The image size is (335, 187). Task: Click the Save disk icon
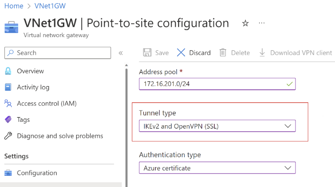[147, 53]
